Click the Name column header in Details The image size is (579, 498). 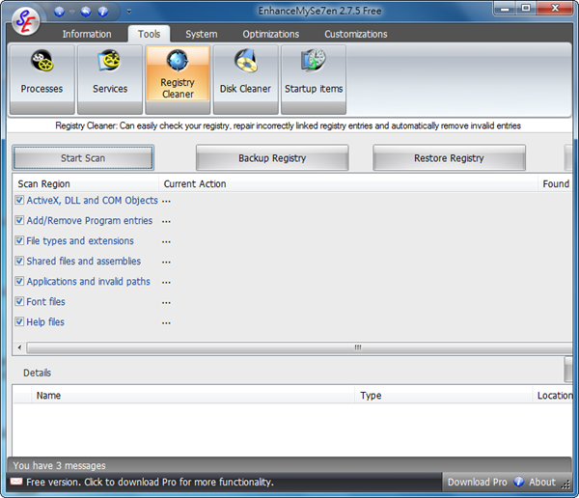tap(193, 396)
